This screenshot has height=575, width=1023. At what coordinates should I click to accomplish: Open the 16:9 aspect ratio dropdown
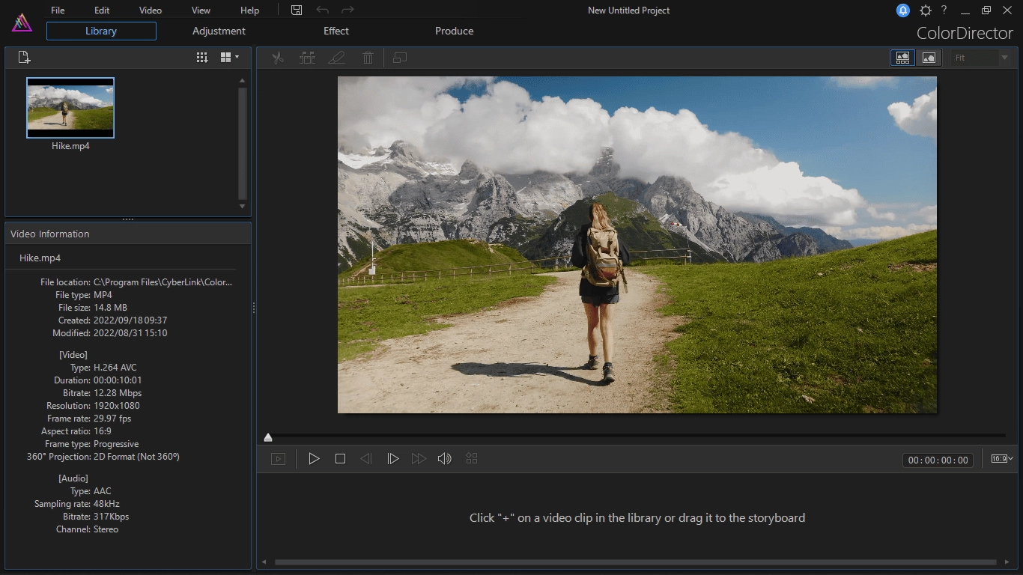coord(1002,459)
